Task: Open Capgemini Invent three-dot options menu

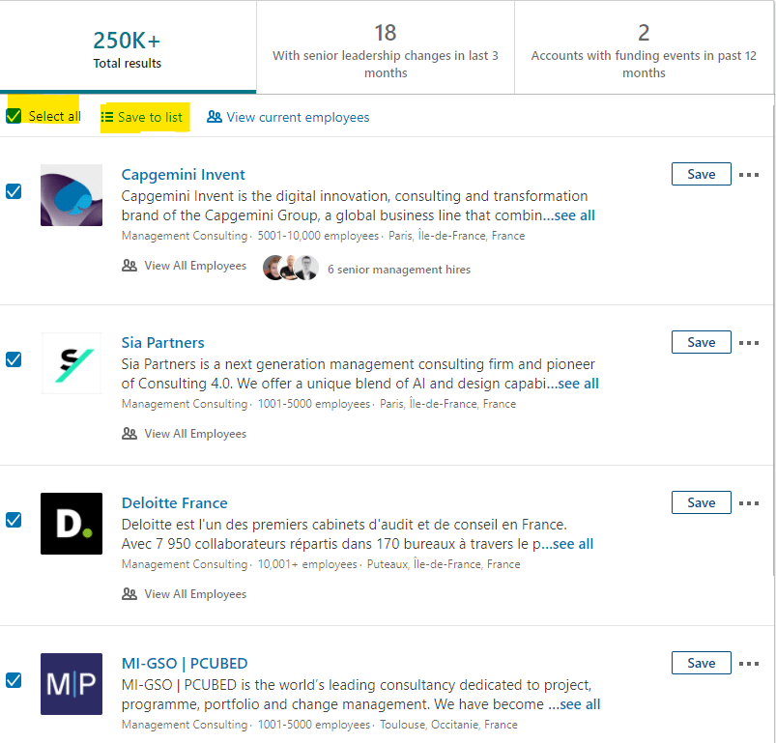Action: (749, 175)
